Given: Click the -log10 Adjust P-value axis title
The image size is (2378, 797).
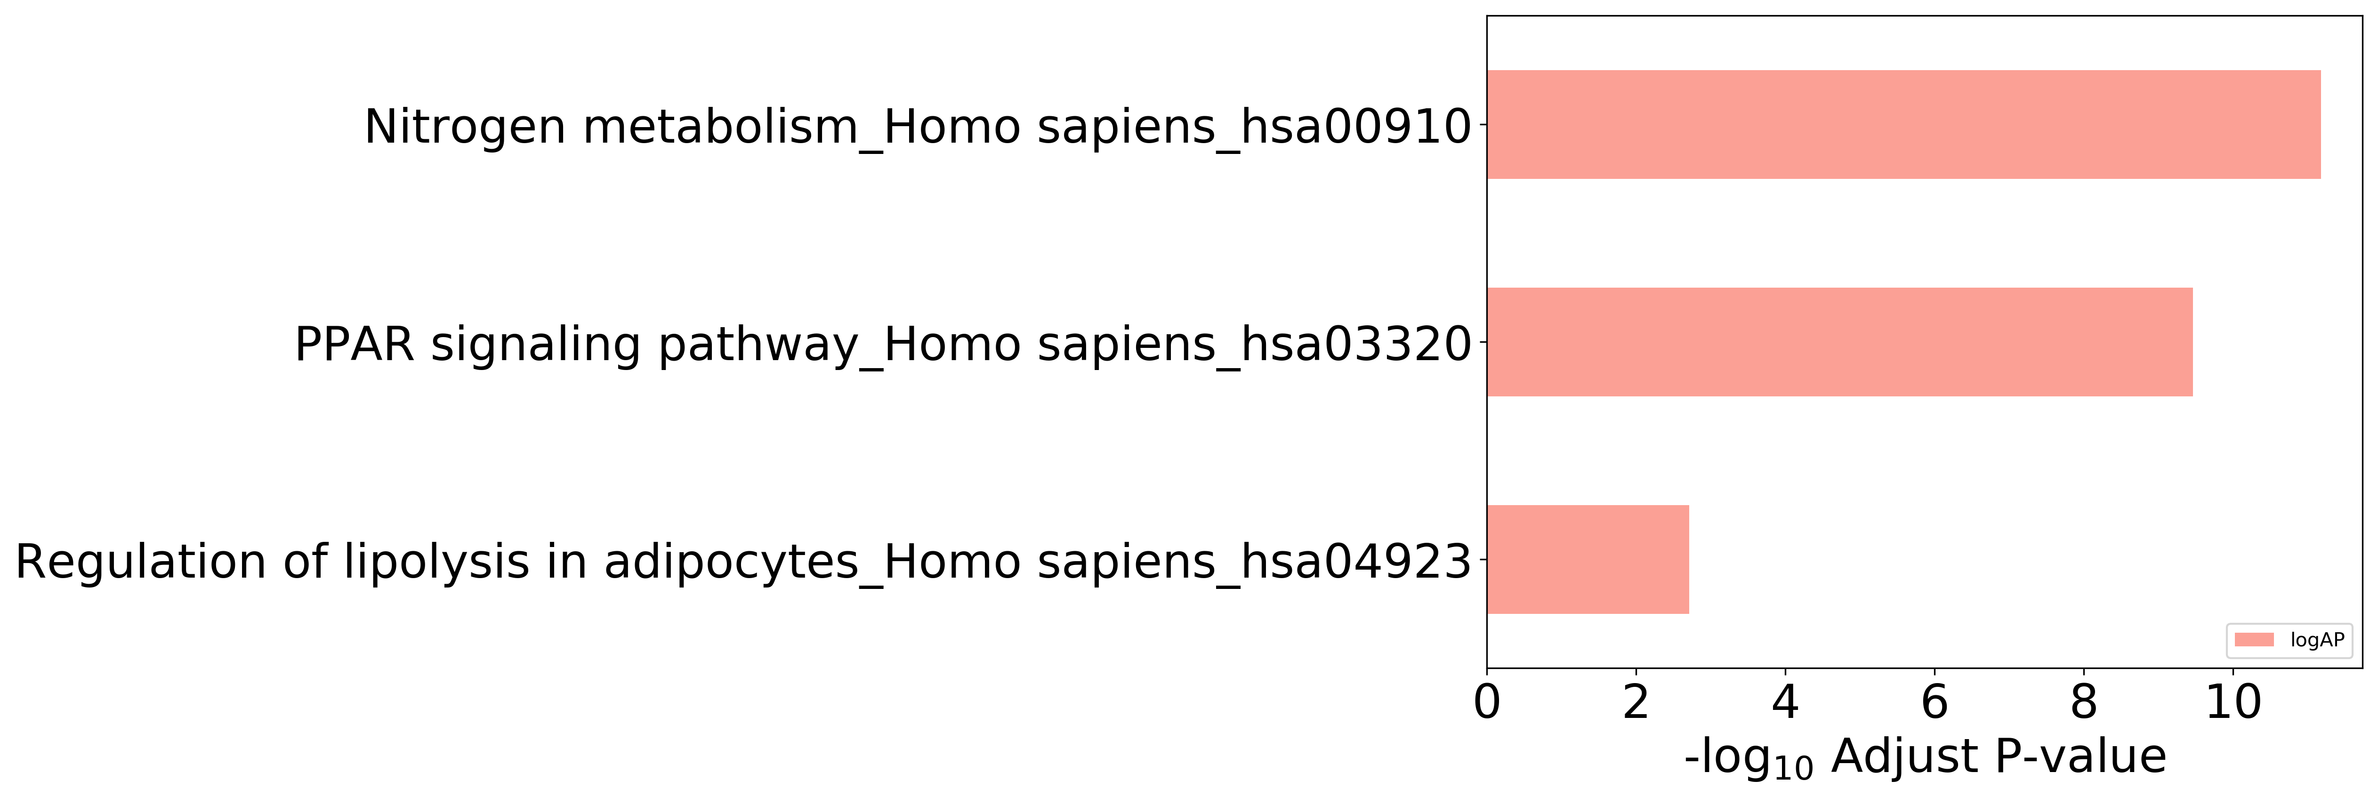Looking at the screenshot, I should pyautogui.click(x=1925, y=758).
